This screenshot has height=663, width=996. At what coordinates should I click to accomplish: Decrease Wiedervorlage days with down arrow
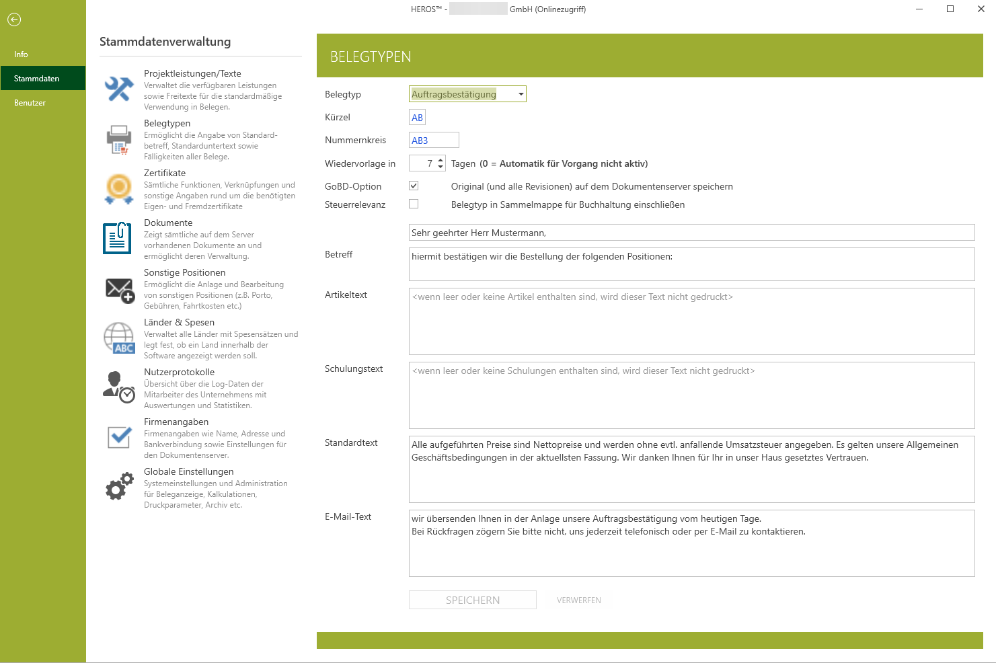(440, 167)
